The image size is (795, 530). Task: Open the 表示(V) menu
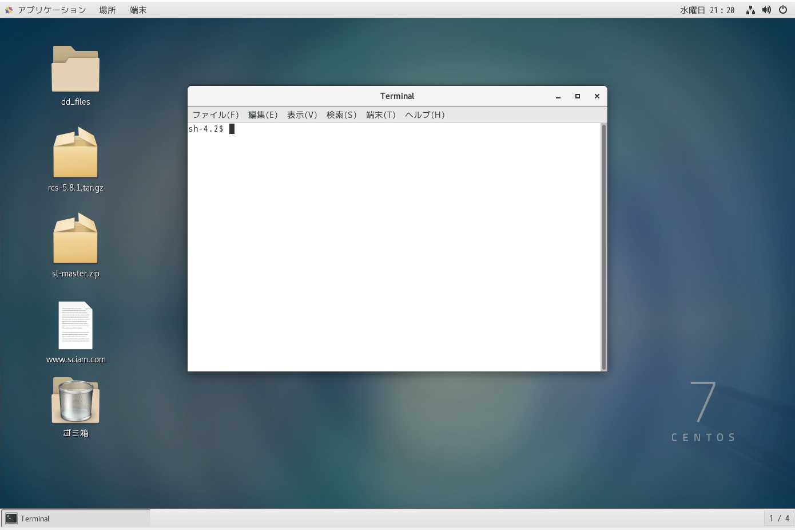(x=302, y=115)
